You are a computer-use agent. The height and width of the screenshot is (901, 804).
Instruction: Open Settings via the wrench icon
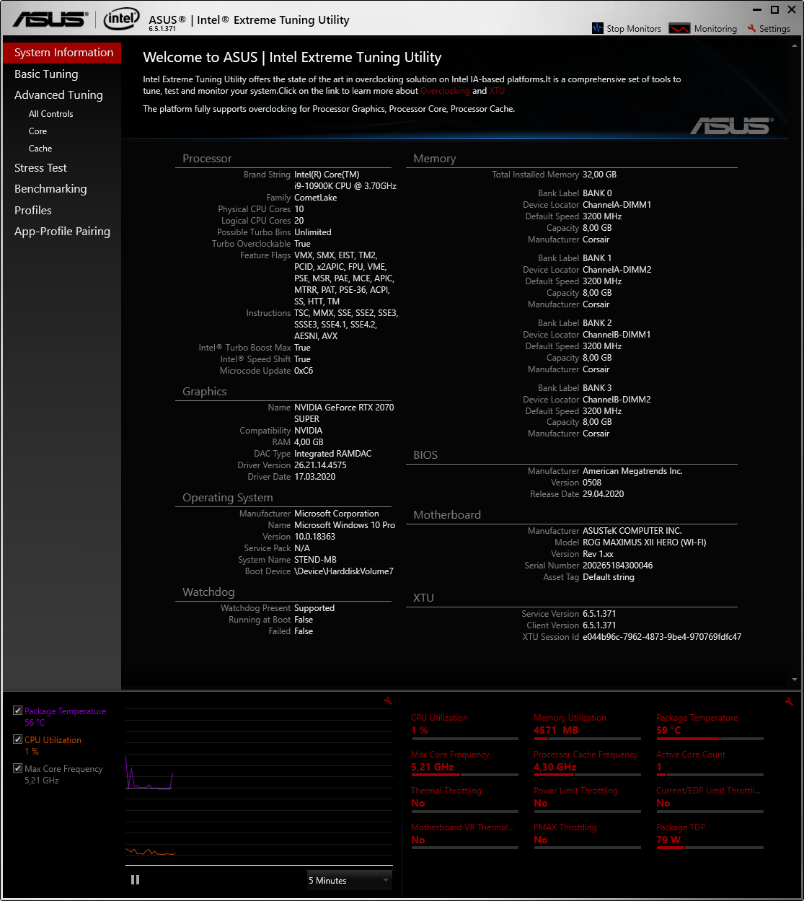point(751,29)
